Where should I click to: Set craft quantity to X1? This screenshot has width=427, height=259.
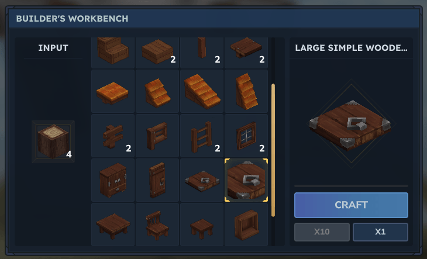tap(380, 232)
